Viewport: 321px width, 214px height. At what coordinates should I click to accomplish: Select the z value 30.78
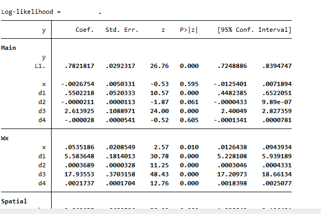[160, 156]
